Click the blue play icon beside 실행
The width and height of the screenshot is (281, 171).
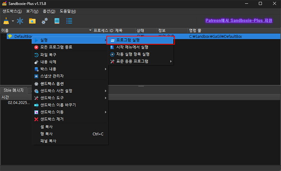pyautogui.click(x=37, y=40)
